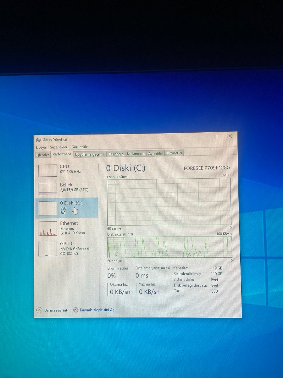
Task: Open the Ayrıntılar tab
Action: click(x=156, y=153)
